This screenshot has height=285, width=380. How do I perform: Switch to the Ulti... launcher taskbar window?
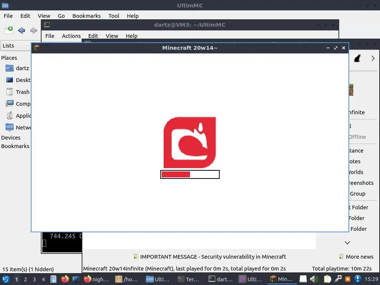tap(251, 279)
